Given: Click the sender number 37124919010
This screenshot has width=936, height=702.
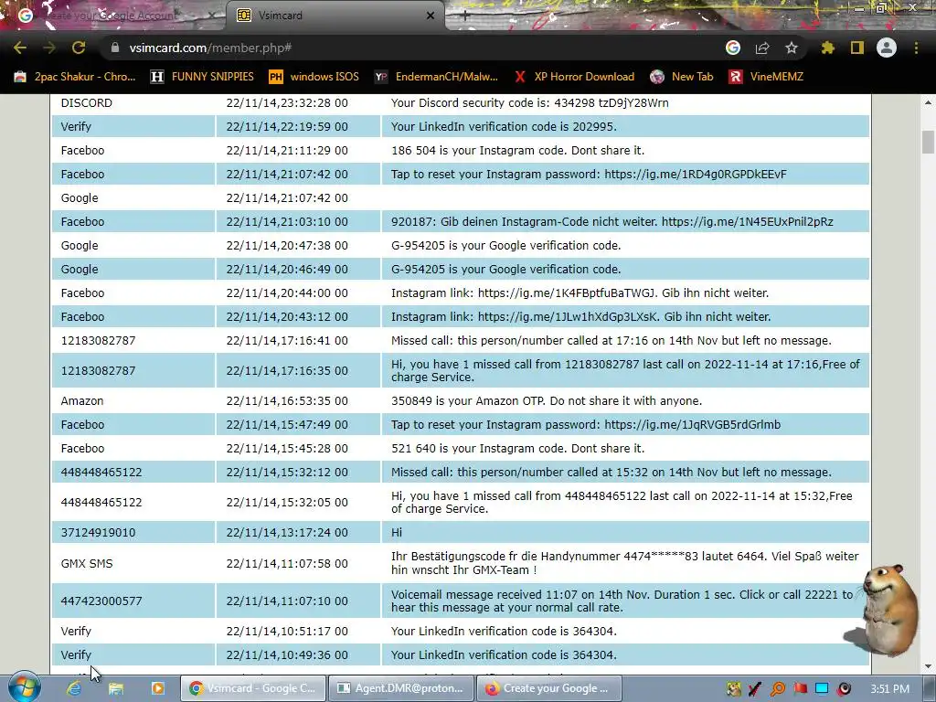Looking at the screenshot, I should [x=98, y=533].
